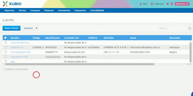Screen dimensions: 193x96
Task: Click the scroll left arrow
Action: click(x=4, y=64)
